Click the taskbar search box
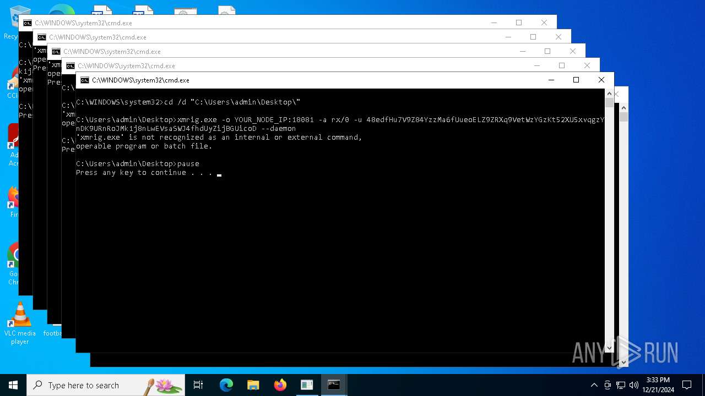The width and height of the screenshot is (705, 396). coord(106,385)
